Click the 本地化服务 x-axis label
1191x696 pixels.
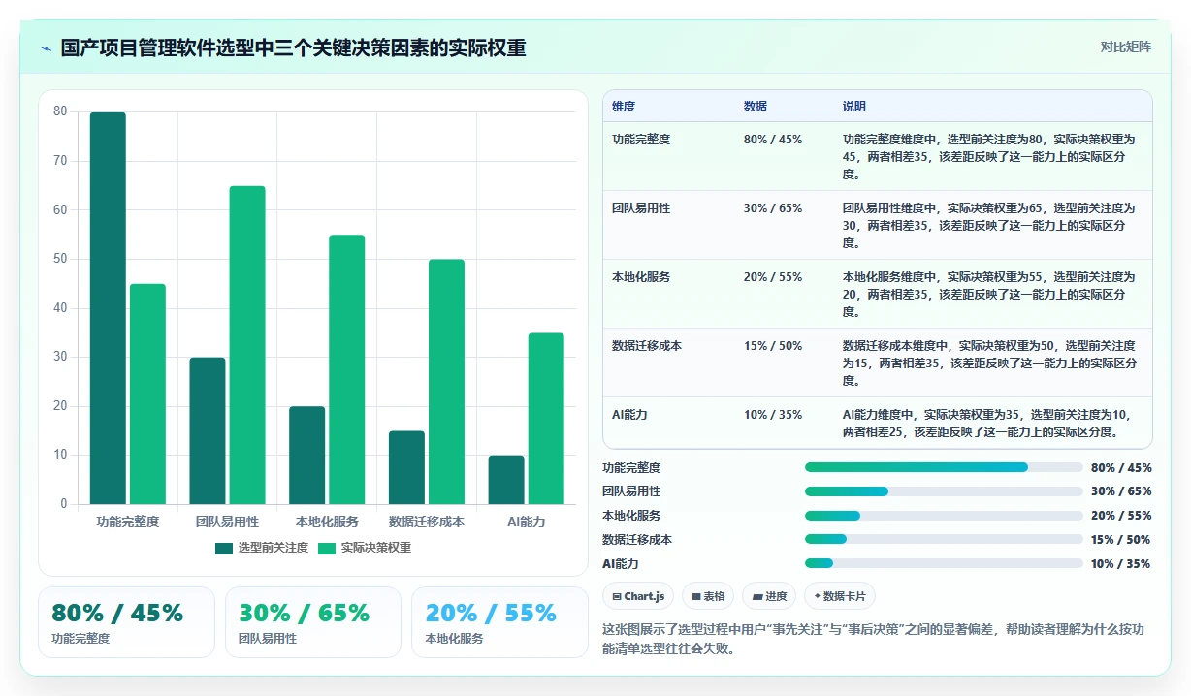tap(327, 522)
